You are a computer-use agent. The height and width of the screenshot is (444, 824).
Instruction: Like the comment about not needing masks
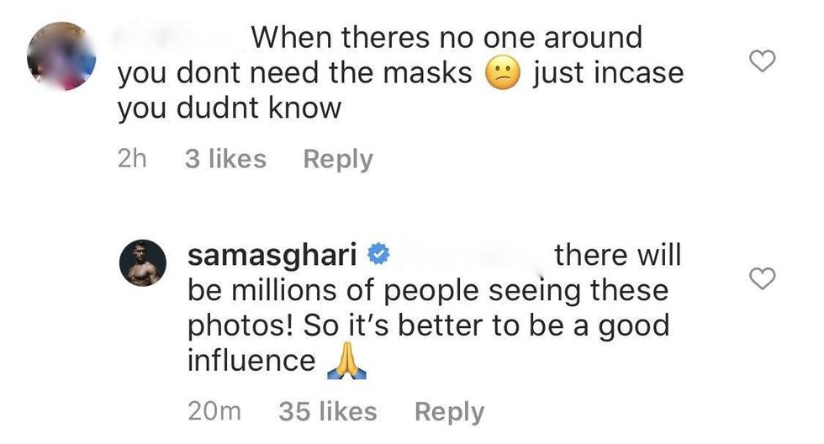(761, 61)
